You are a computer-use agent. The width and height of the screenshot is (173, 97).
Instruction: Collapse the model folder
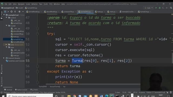tap(6, 26)
